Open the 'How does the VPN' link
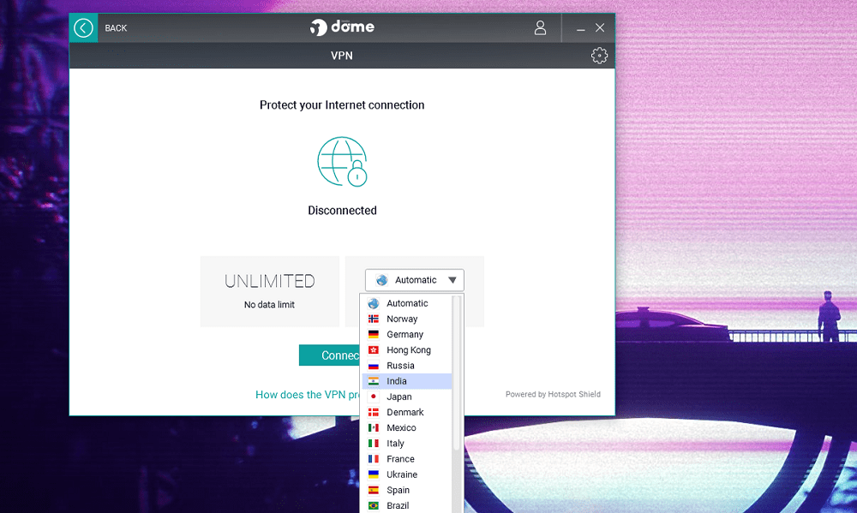The height and width of the screenshot is (513, 857). pyautogui.click(x=308, y=395)
